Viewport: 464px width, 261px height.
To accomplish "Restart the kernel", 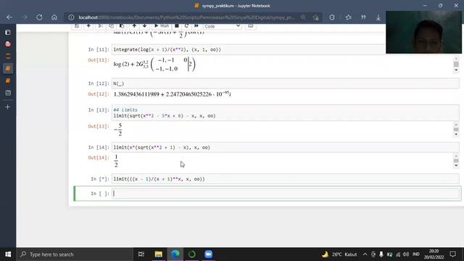I will coord(186,26).
